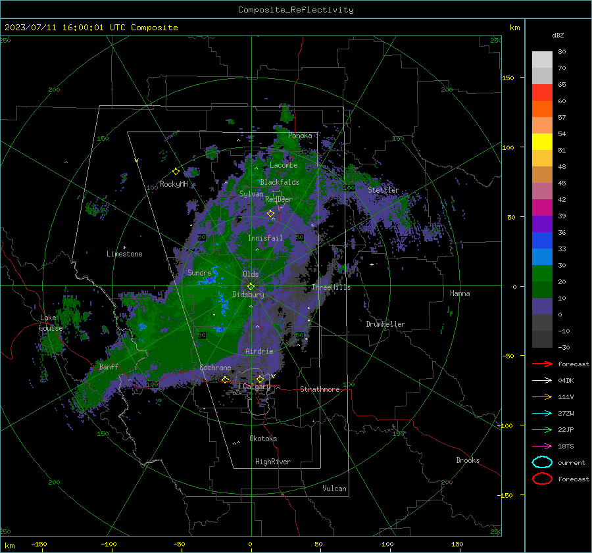Click the Composite_Reflectivity title
Image resolution: width=592 pixels, height=553 pixels.
pos(296,10)
